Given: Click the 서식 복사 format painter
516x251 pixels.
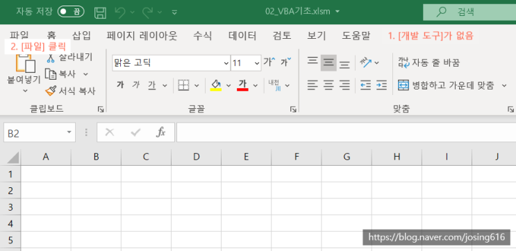Looking at the screenshot, I should pyautogui.click(x=70, y=91).
